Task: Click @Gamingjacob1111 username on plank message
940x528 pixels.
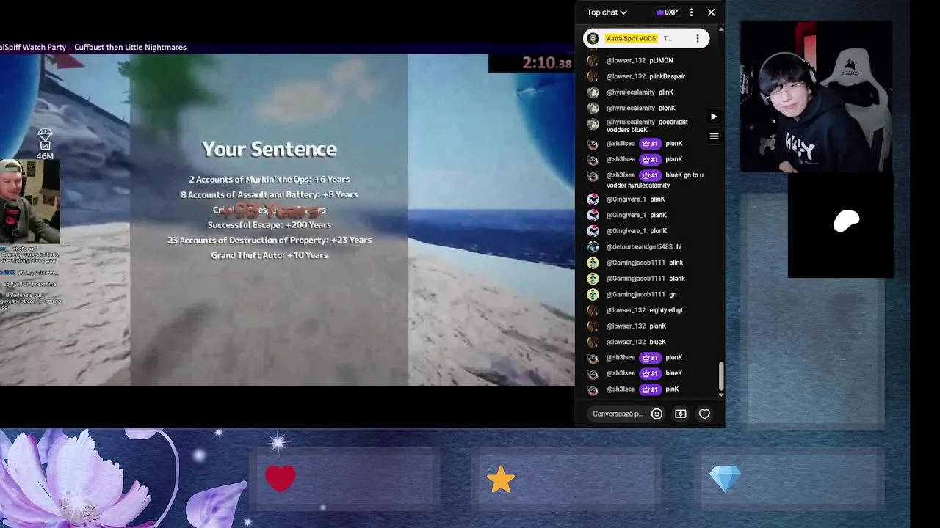Action: (635, 279)
